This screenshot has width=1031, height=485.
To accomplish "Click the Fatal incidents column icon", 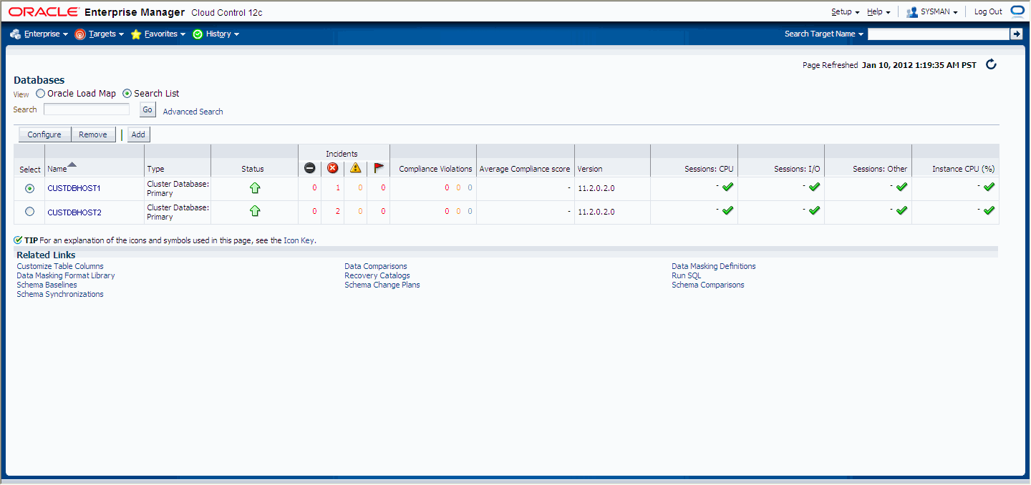I will click(x=309, y=168).
